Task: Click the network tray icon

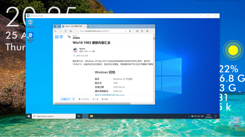Action: [x=195, y=116]
